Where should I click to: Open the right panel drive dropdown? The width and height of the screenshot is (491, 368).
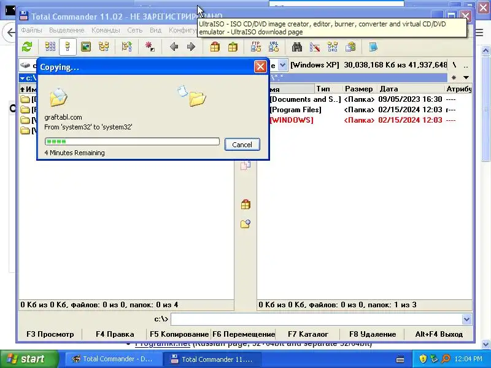pyautogui.click(x=282, y=65)
